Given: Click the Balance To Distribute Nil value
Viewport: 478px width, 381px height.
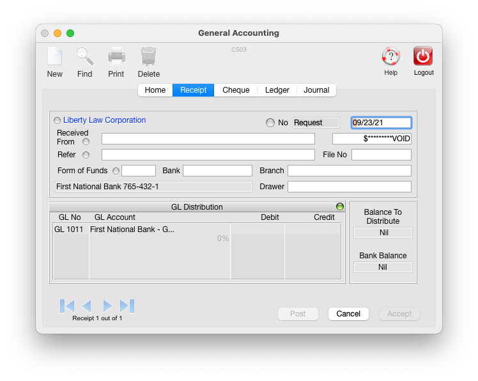Looking at the screenshot, I should [383, 233].
